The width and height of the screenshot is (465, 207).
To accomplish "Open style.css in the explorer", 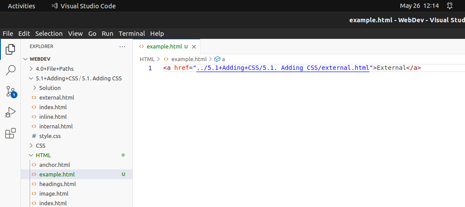I will 50,136.
